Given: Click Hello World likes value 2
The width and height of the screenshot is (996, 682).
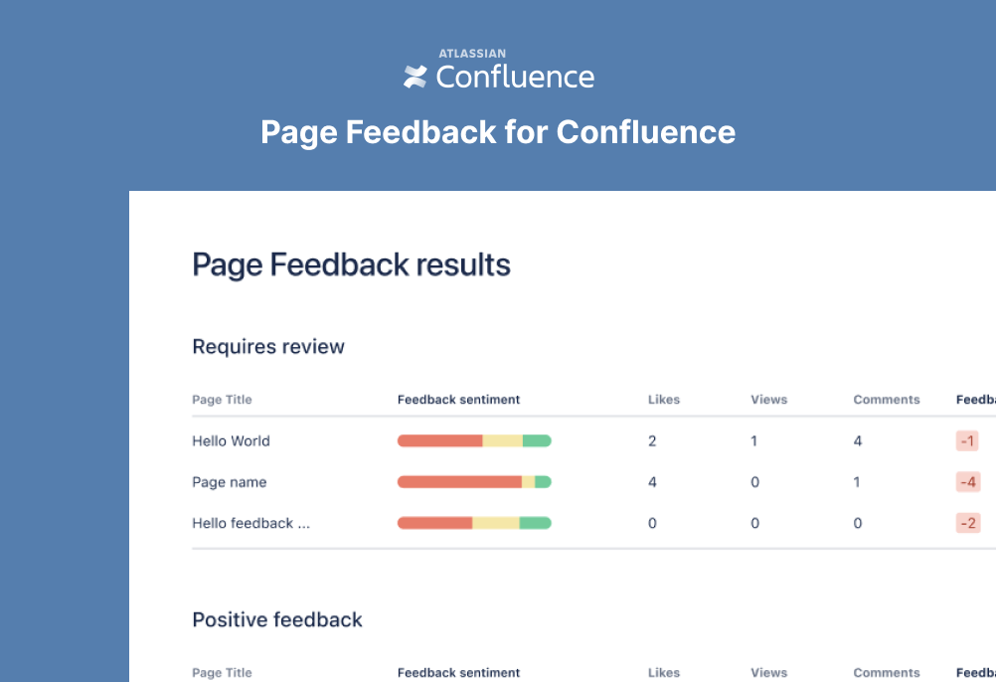Looking at the screenshot, I should (x=652, y=440).
